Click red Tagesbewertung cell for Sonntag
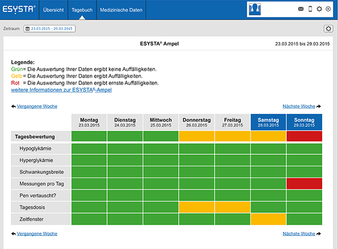The image size is (338, 249). (x=304, y=136)
